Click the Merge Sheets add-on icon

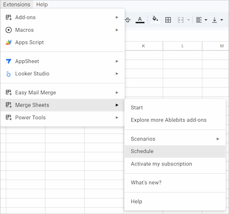click(x=9, y=105)
